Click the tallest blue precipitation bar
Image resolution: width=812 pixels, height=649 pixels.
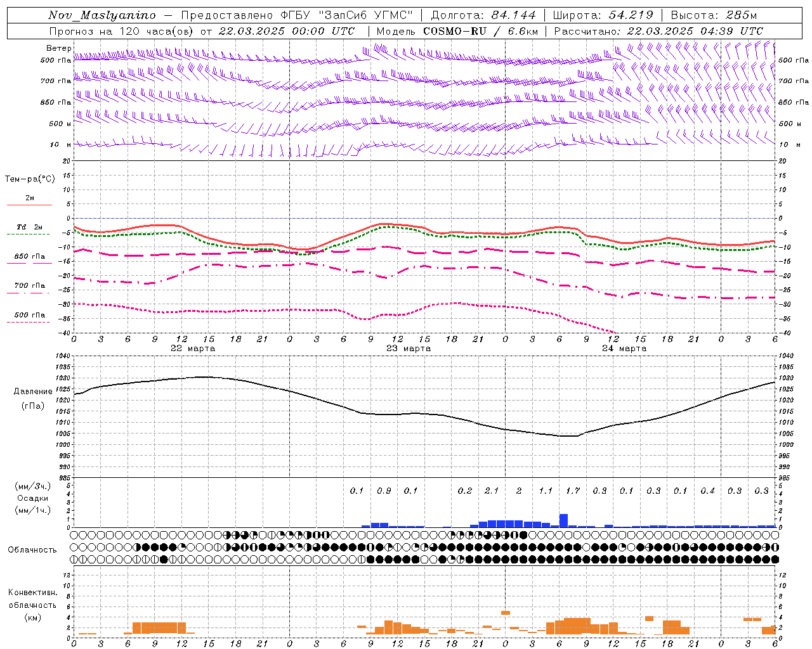[563, 520]
